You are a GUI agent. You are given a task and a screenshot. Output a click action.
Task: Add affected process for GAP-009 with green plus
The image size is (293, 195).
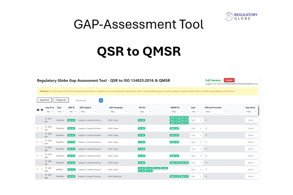[206, 176]
